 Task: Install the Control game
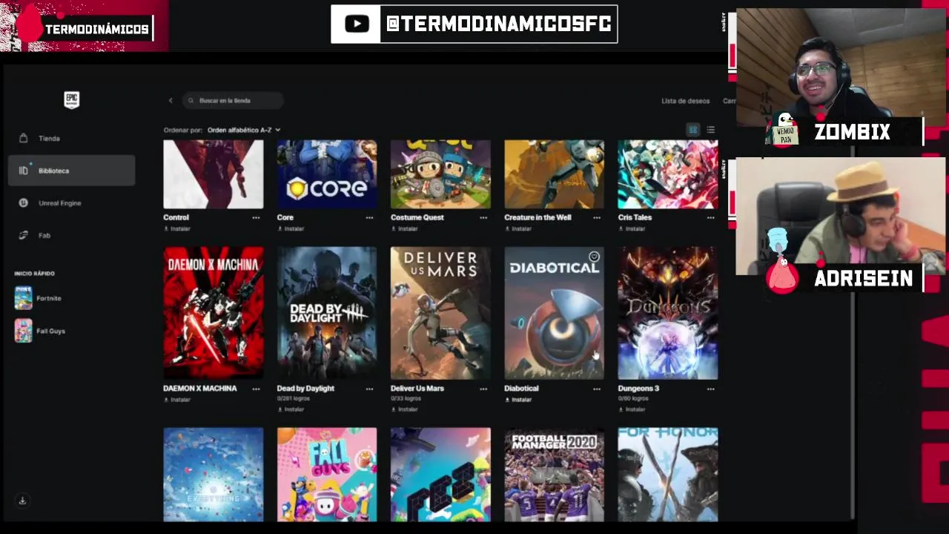point(177,228)
